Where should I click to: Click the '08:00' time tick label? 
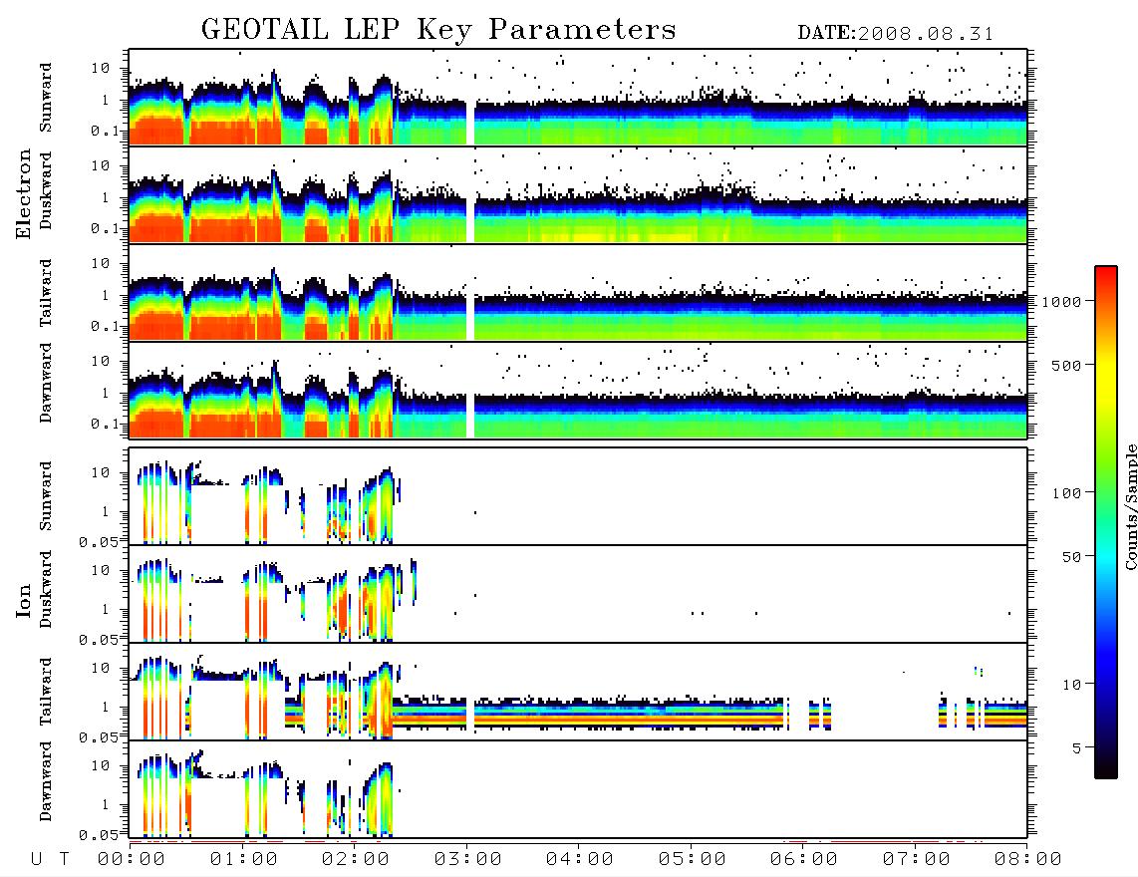(1028, 860)
